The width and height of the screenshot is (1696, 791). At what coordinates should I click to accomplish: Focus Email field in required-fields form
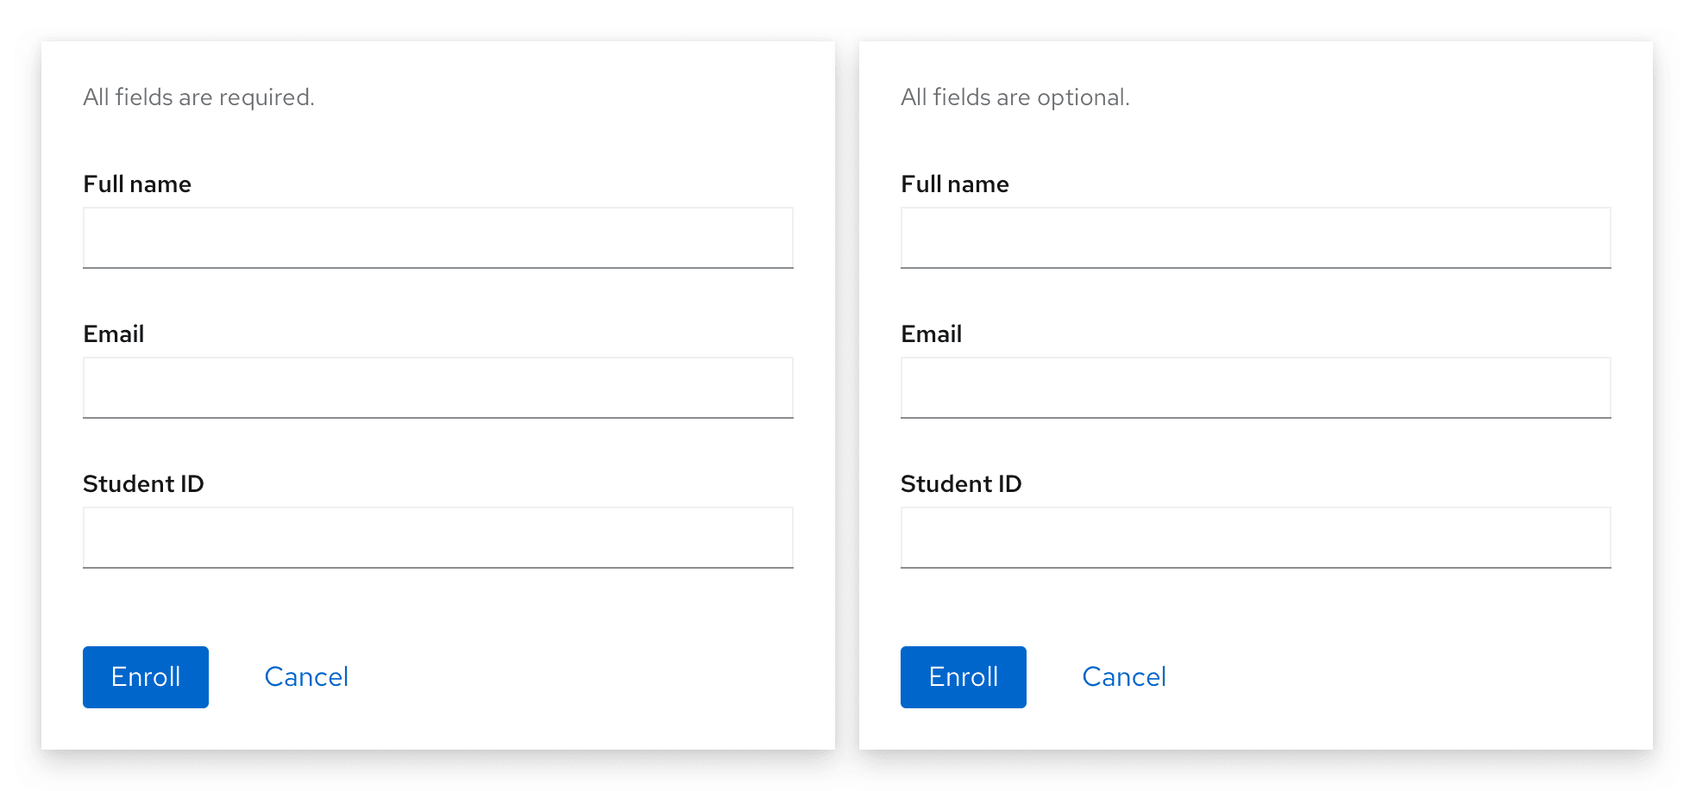[437, 388]
